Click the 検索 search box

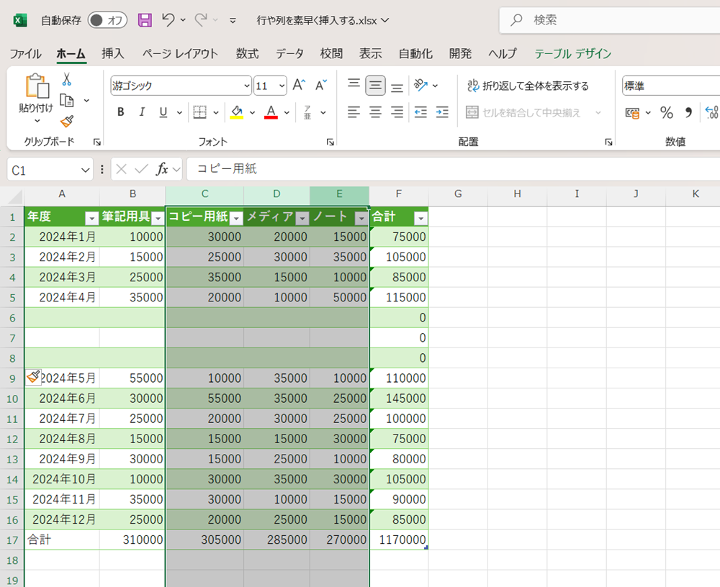pos(609,20)
